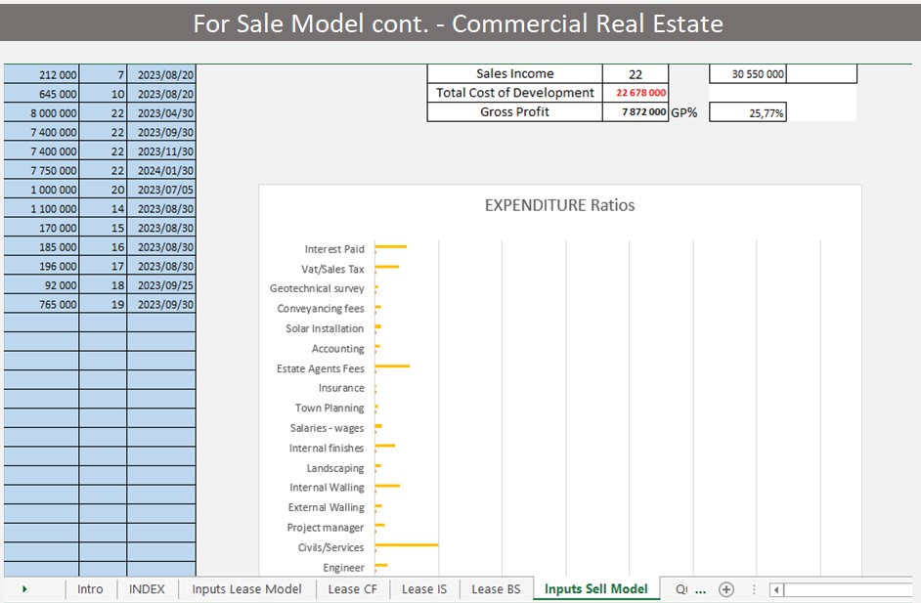Screen dimensions: 921x603
Task: Click the Geotechnical survey axis label
Action: (x=317, y=288)
